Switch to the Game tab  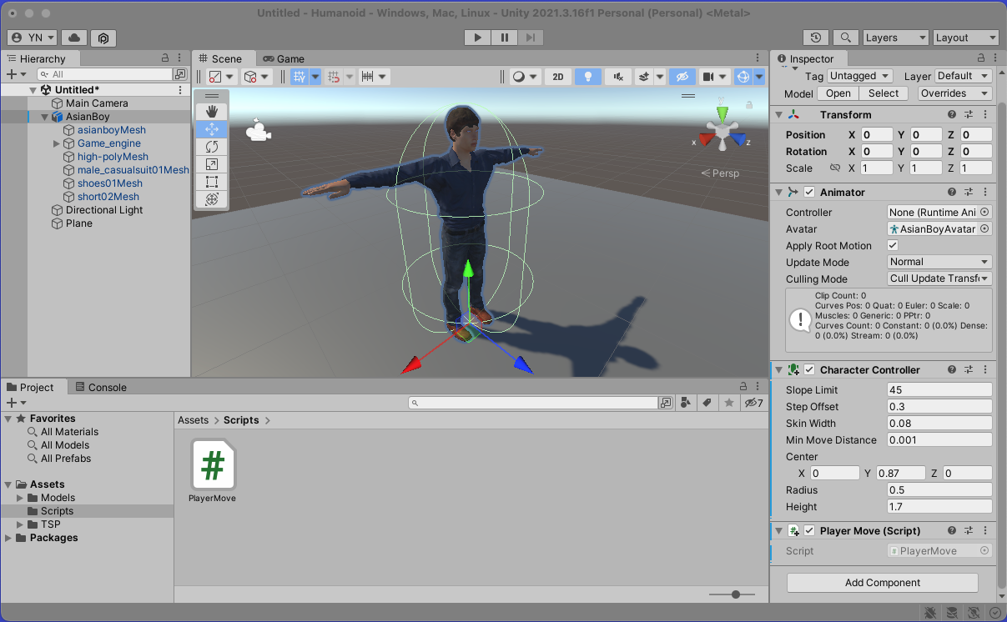(x=284, y=59)
